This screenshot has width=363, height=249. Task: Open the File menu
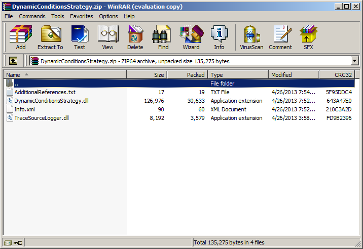pos(9,16)
